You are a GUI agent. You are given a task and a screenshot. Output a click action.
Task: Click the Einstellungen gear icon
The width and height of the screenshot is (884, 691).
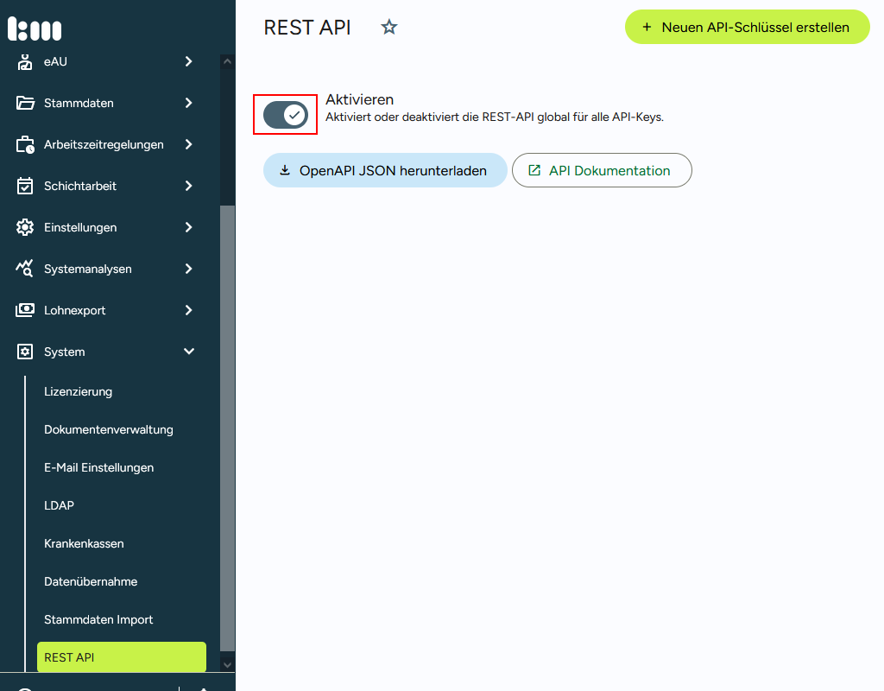(x=25, y=227)
